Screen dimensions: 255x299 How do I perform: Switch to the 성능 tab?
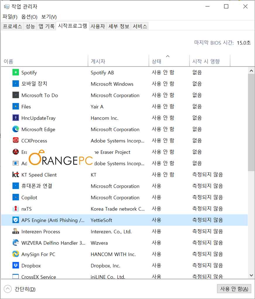coord(30,26)
